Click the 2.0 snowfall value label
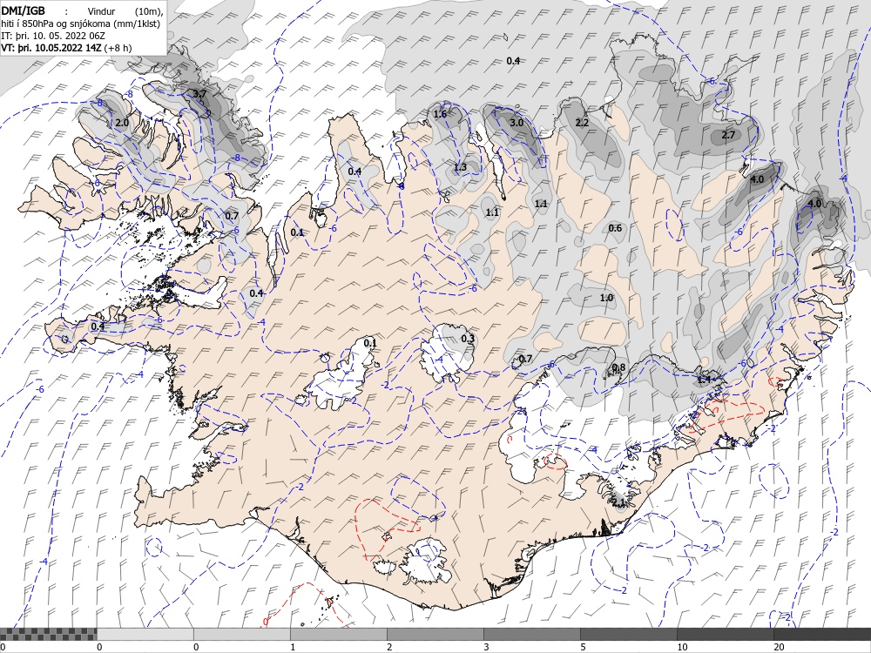The width and height of the screenshot is (871, 653). tap(122, 123)
